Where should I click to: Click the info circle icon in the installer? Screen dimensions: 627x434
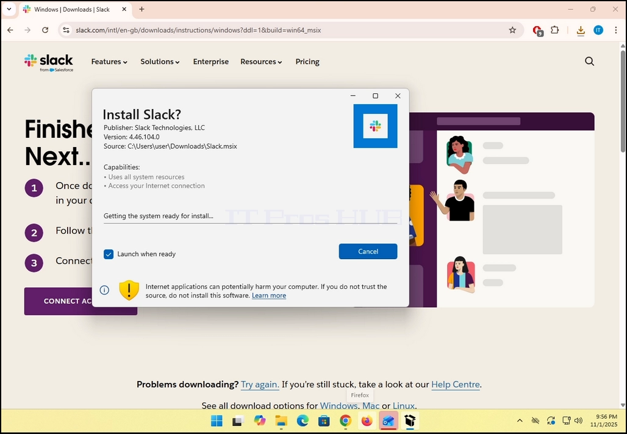(x=104, y=290)
